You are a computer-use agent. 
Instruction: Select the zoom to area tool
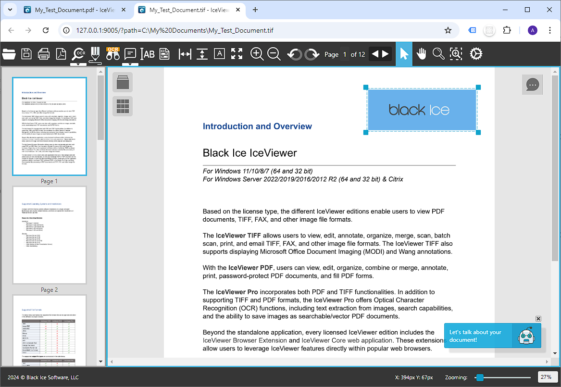tap(456, 54)
